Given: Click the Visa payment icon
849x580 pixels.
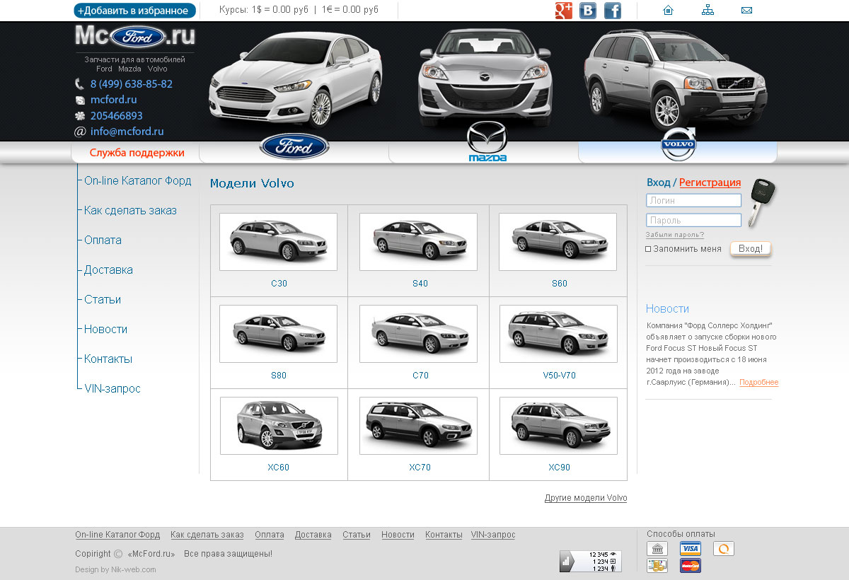Looking at the screenshot, I should pyautogui.click(x=691, y=549).
